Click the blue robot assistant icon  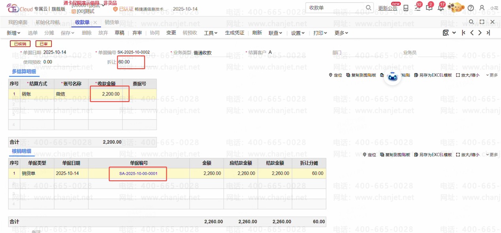(x=392, y=77)
